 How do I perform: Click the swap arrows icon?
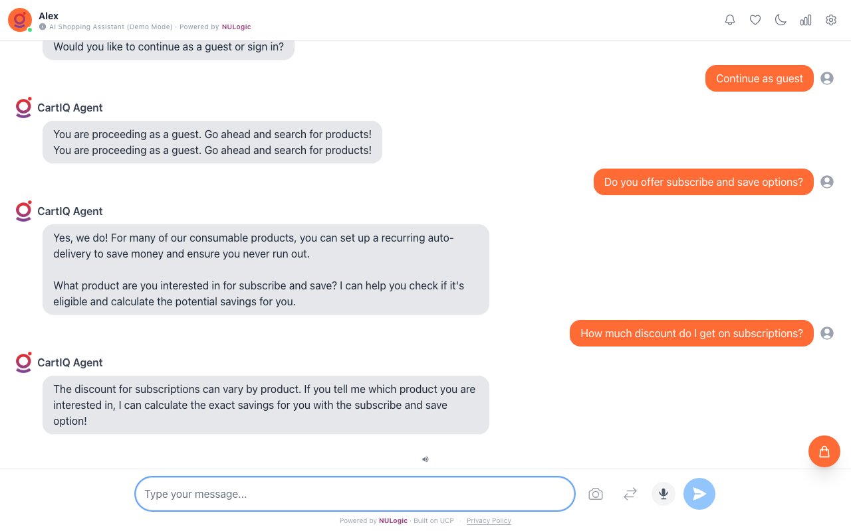click(630, 494)
